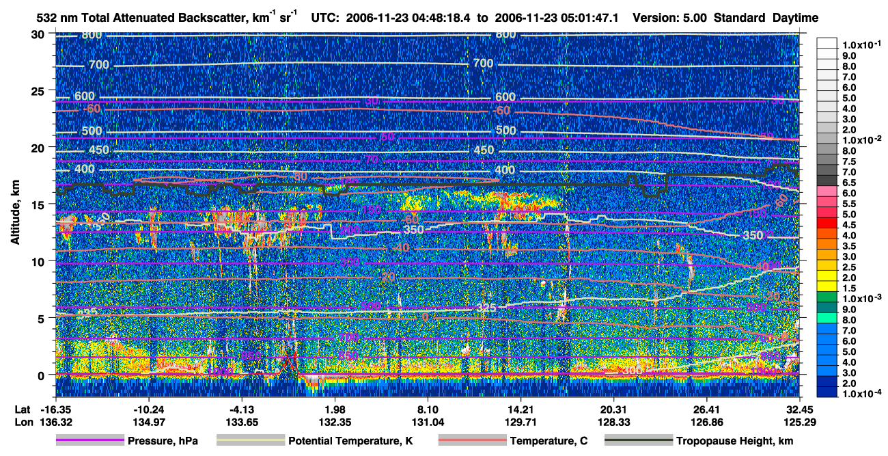This screenshot has width=888, height=456.
Task: Click the latitude value 32.45
Action: [800, 409]
